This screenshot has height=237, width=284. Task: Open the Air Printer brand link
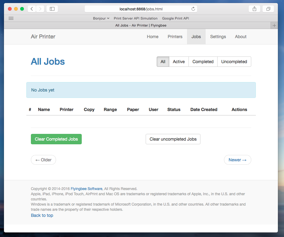[x=43, y=37]
